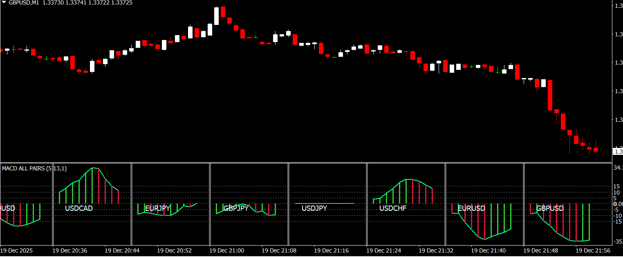The image size is (623, 257).
Task: Click the tallest white candle at the chart peak
Action: pos(216,16)
